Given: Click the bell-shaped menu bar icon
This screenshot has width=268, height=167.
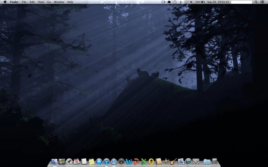Looking at the screenshot, I should click(169, 2).
